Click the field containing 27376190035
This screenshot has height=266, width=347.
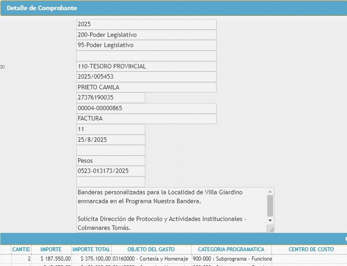click(111, 98)
